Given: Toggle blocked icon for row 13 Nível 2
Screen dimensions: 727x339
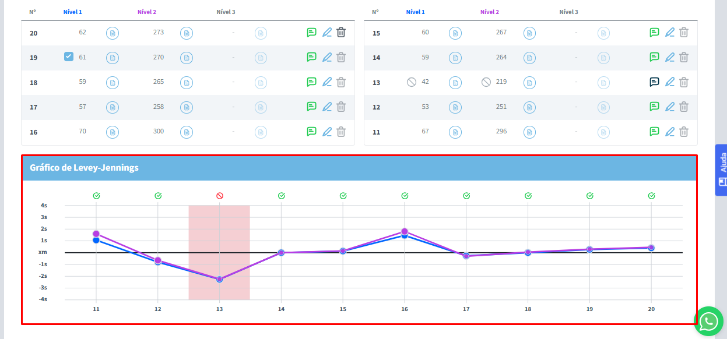Looking at the screenshot, I should pos(486,82).
